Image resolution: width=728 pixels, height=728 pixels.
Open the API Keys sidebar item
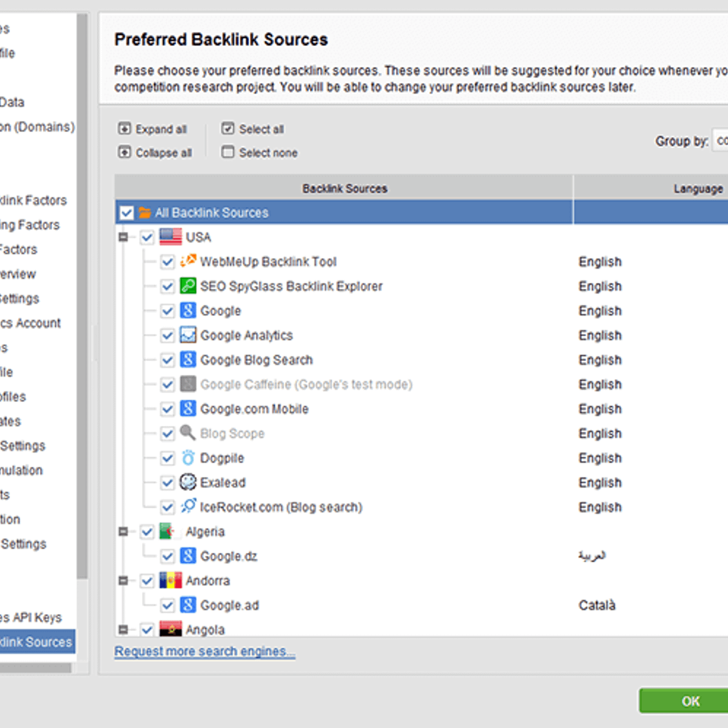[31, 617]
